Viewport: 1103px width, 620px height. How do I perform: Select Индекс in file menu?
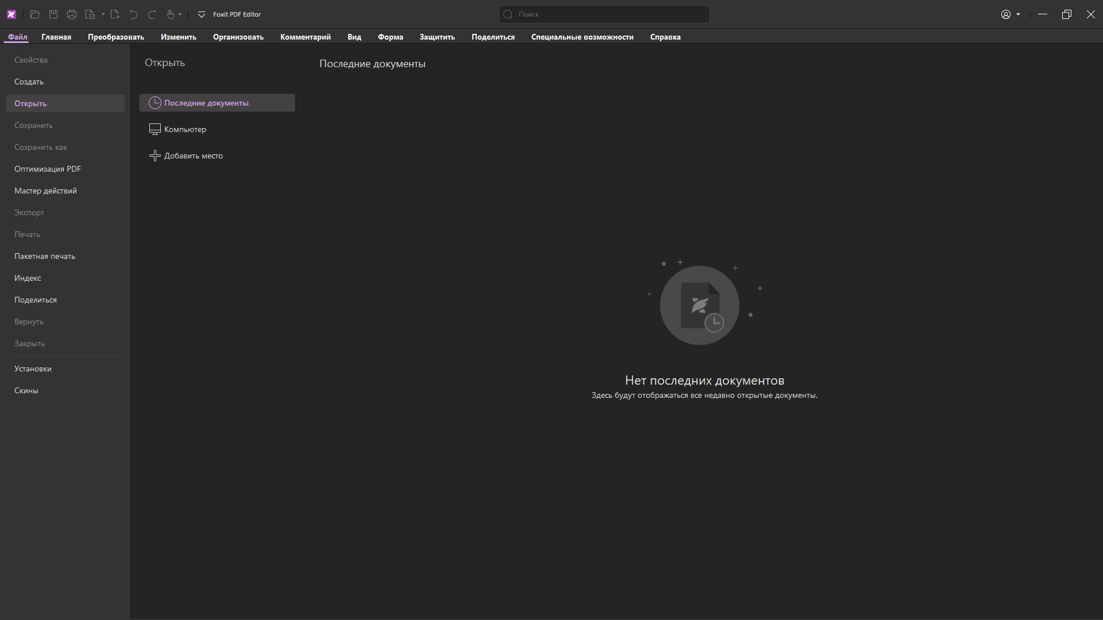65,278
